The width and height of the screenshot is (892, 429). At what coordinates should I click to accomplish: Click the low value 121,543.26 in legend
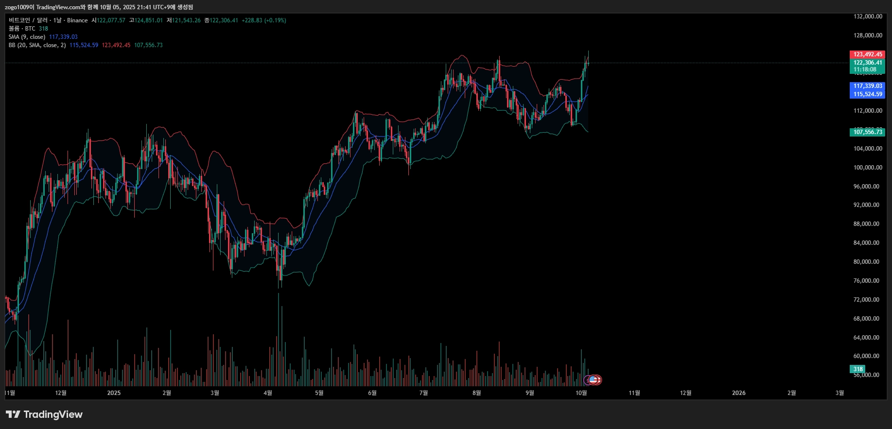point(186,20)
